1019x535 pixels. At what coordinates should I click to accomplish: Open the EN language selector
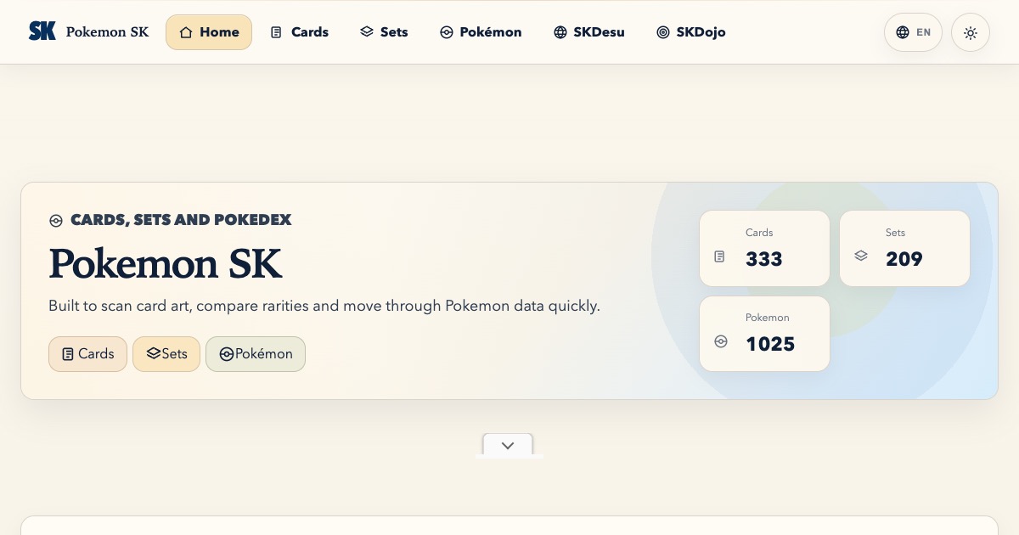(913, 32)
